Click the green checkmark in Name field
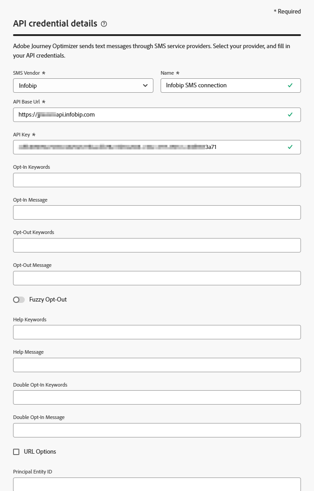 point(290,86)
